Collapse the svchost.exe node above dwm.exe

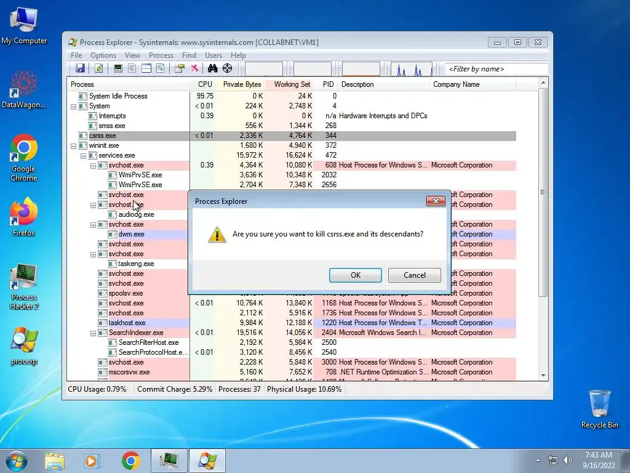[x=94, y=225]
